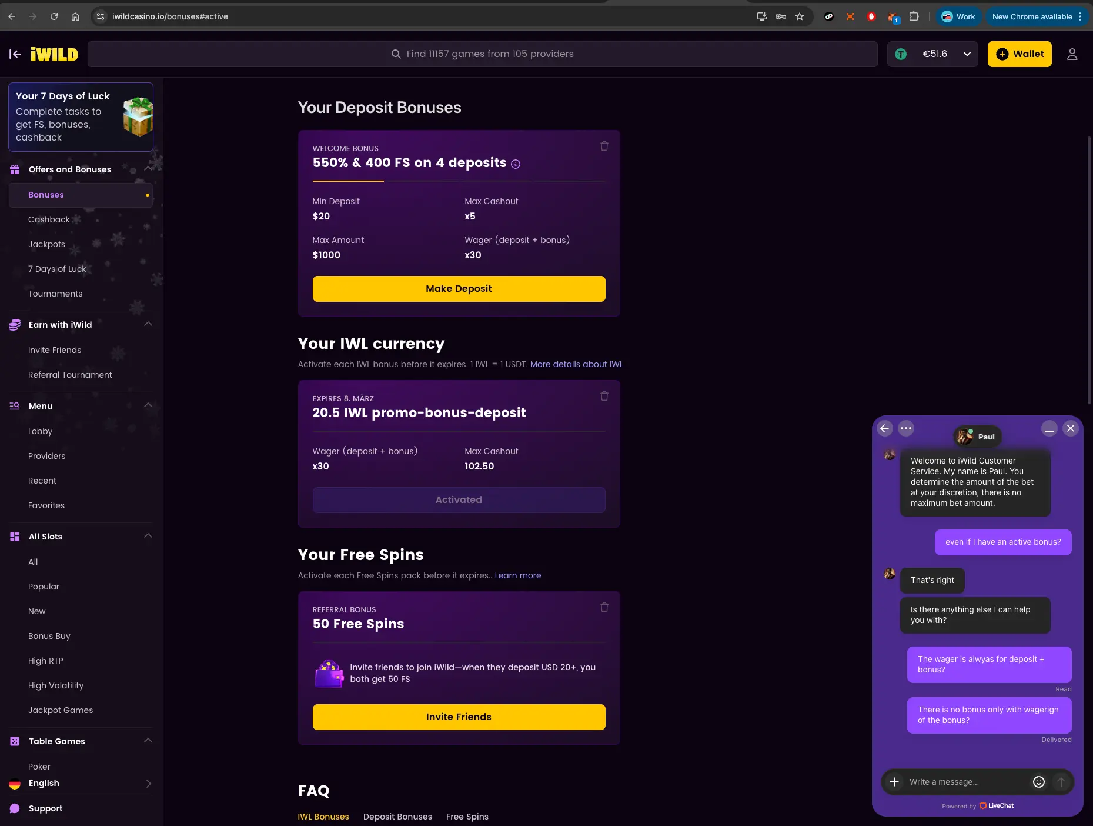This screenshot has width=1093, height=826.
Task: Switch to the IWL Bonuses FAQ tab
Action: pyautogui.click(x=323, y=817)
